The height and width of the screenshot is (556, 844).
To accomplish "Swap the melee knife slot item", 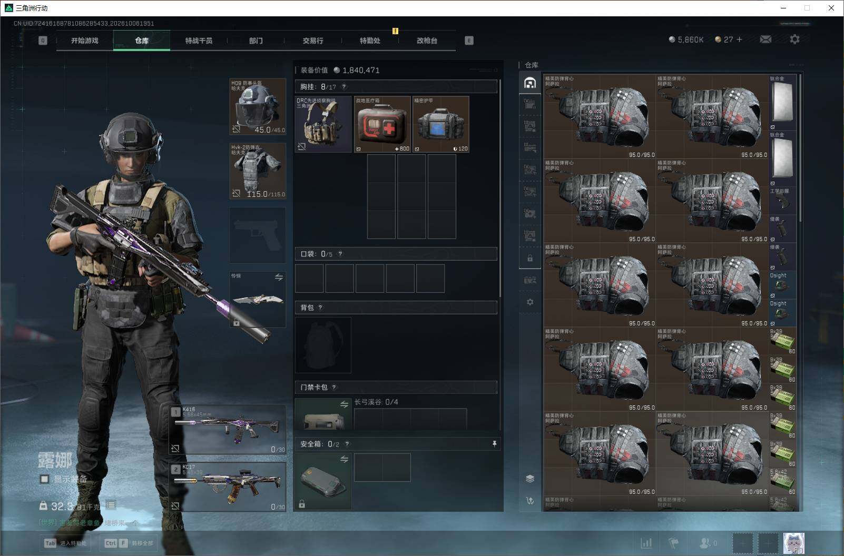I will pyautogui.click(x=279, y=277).
